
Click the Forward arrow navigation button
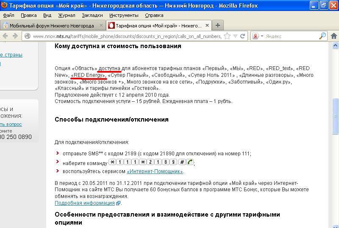pyautogui.click(x=15, y=36)
